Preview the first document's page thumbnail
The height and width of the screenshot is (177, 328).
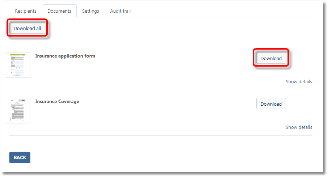coord(17,65)
